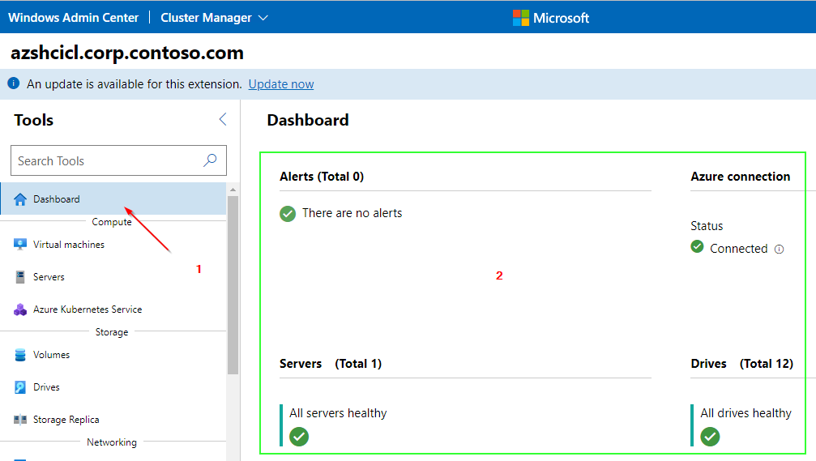Click the Dashboard page heading
Screen dimensions: 816x461
(308, 120)
